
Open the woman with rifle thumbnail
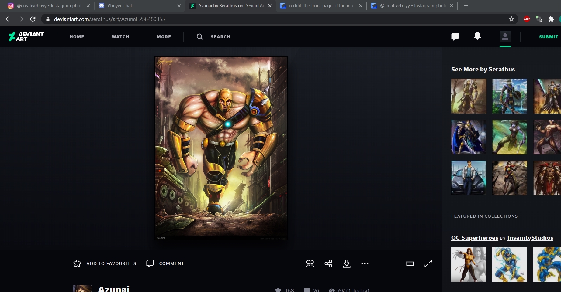click(510, 178)
